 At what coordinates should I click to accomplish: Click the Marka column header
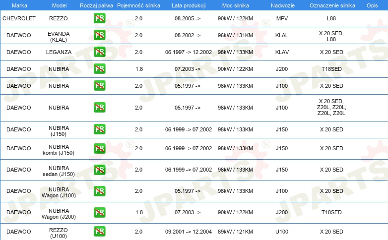[x=19, y=5]
